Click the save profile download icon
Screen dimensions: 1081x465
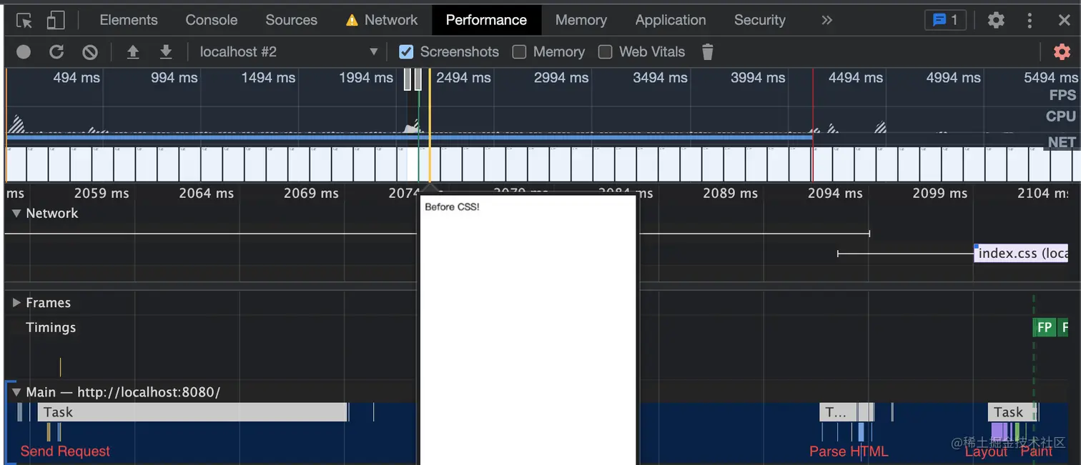166,51
